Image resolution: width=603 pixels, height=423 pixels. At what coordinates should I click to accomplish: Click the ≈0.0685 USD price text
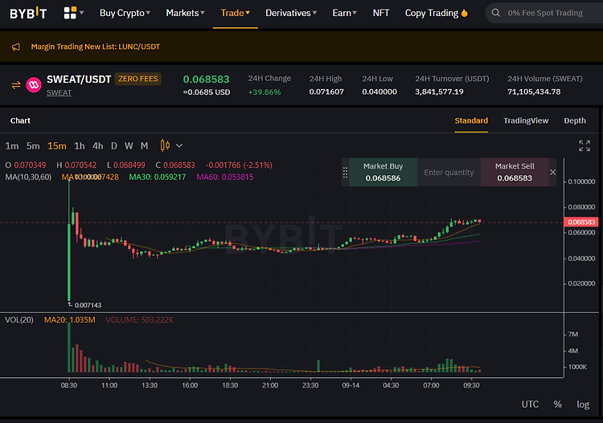(207, 92)
